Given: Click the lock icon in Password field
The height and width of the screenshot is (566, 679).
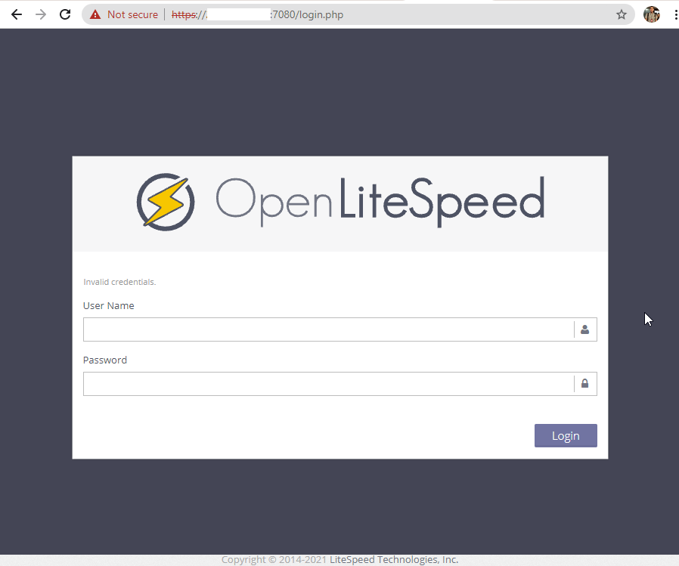Looking at the screenshot, I should (x=584, y=384).
